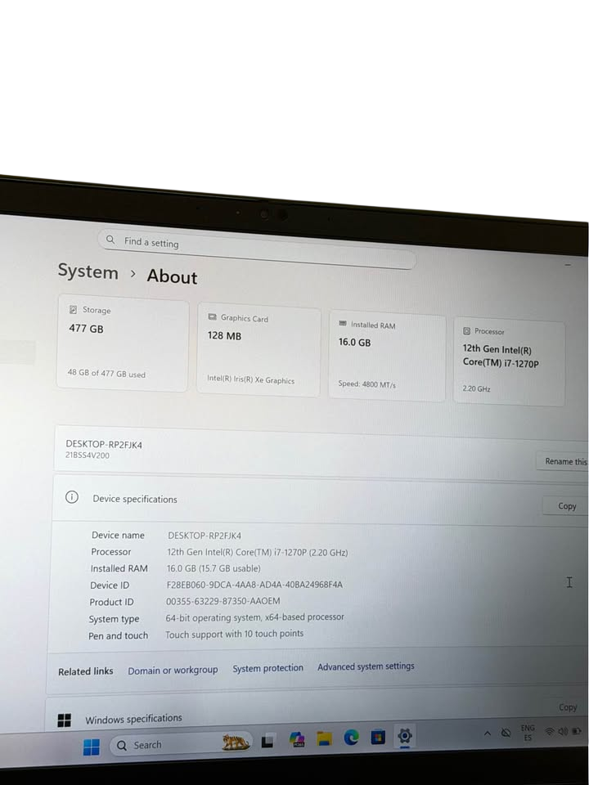
Task: Click the Storage card disk icon
Action: click(73, 309)
